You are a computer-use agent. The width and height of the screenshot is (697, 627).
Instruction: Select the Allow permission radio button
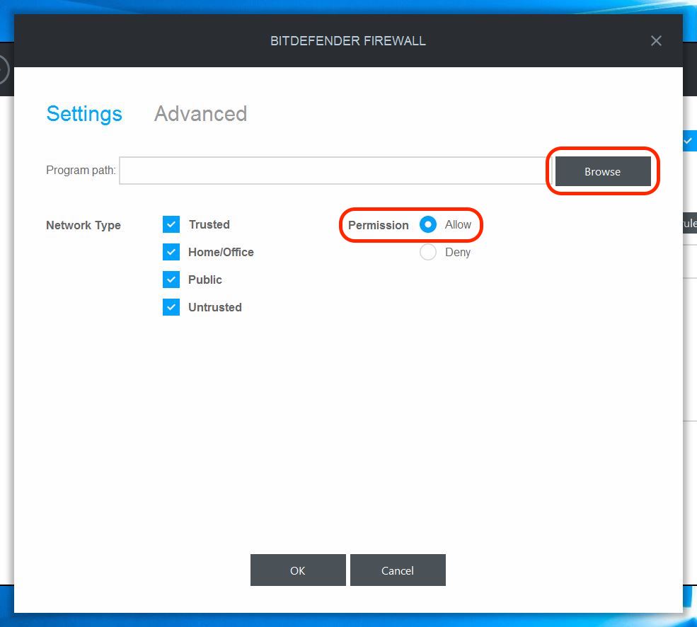coord(428,224)
